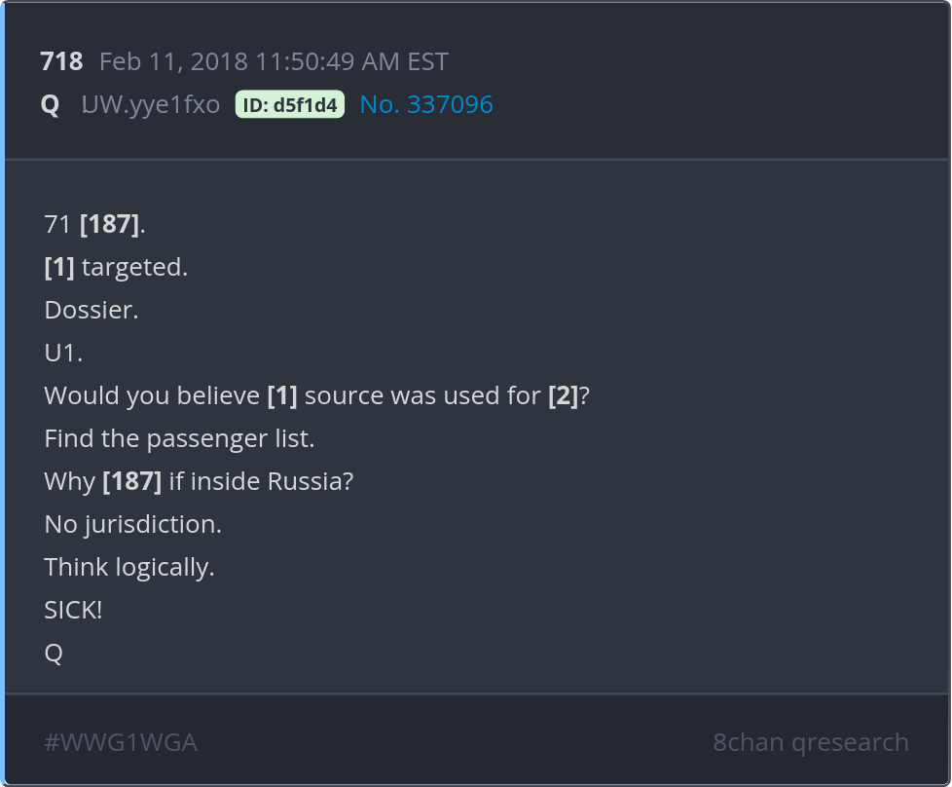Click the bold [2] marker in text
Viewport: 952px width, 787px height.
pyautogui.click(x=563, y=395)
